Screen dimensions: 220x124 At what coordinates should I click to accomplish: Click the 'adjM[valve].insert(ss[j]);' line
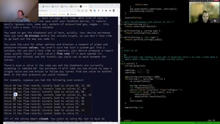pyautogui.click(x=151, y=96)
